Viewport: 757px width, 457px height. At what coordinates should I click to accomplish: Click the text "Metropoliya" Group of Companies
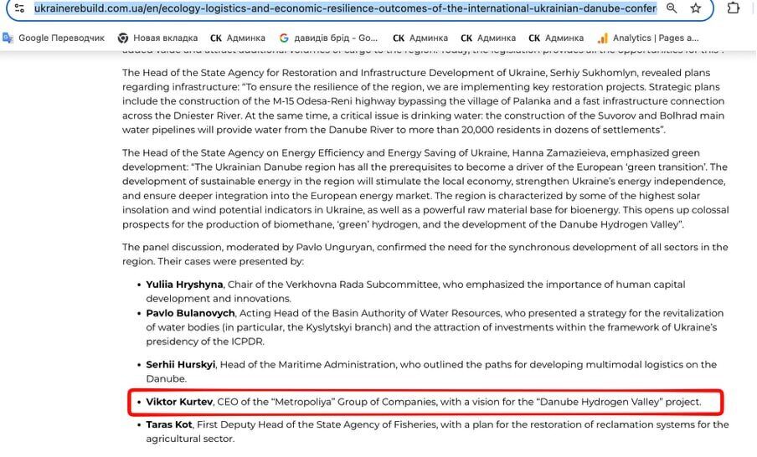click(x=353, y=402)
